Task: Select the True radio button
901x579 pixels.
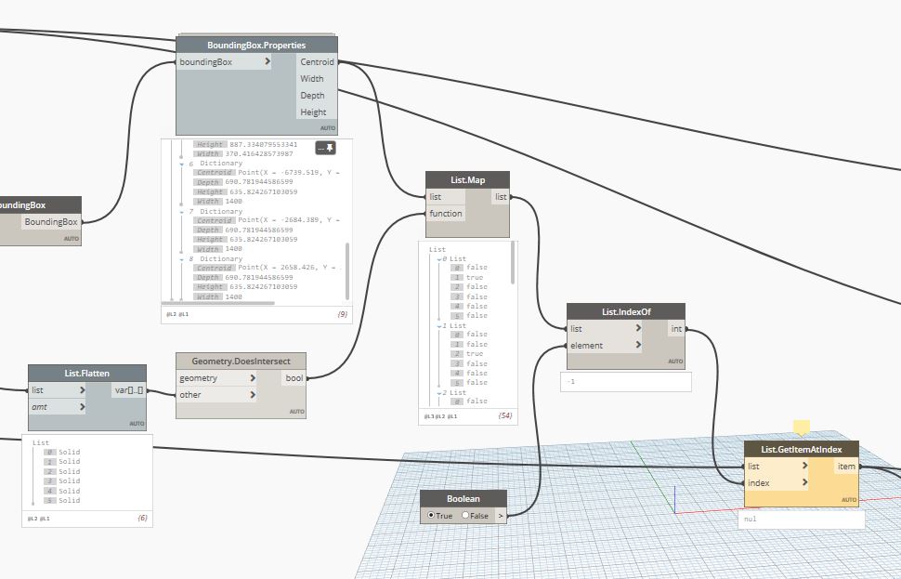Action: [431, 515]
